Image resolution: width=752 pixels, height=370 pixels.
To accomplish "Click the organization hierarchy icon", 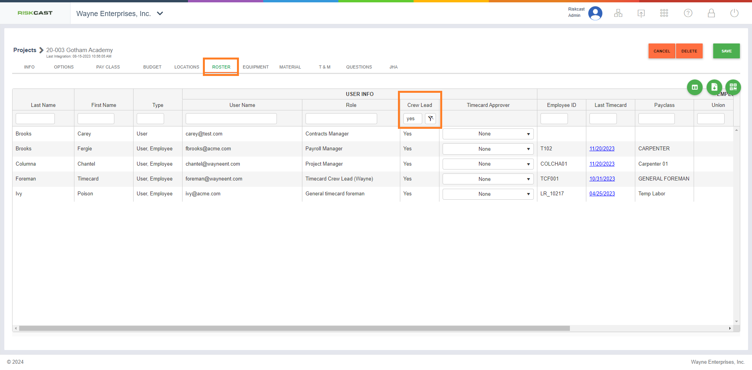I will click(x=618, y=13).
